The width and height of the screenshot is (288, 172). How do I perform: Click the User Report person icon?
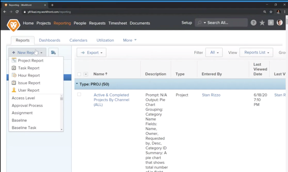(x=14, y=90)
